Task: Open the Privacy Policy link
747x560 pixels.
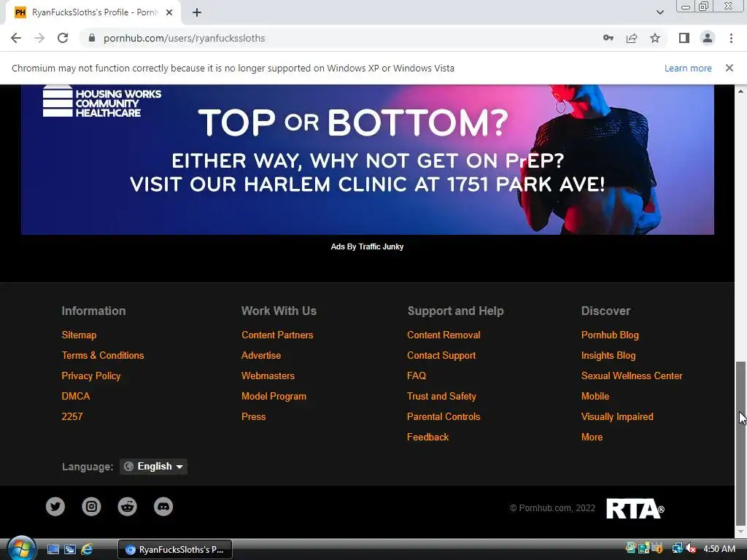Action: tap(91, 376)
